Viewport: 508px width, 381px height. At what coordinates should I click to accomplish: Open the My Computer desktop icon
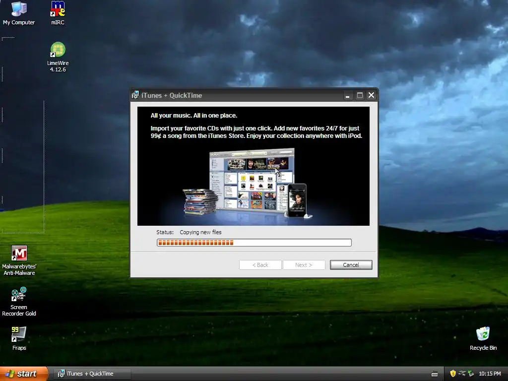[x=19, y=13]
